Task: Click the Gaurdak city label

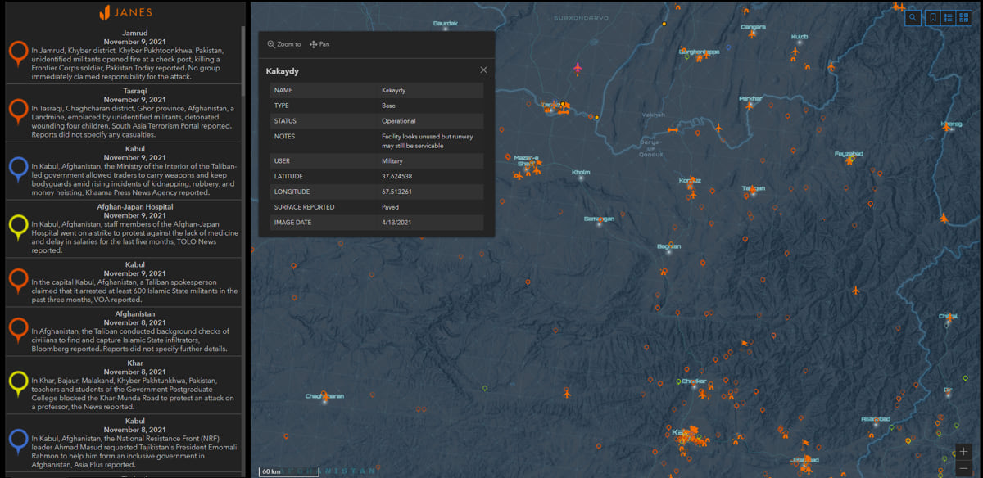Action: pyautogui.click(x=446, y=23)
